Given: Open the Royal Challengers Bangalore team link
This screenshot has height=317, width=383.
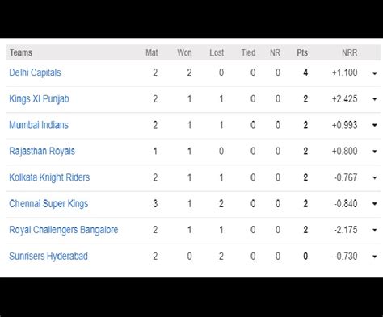Looking at the screenshot, I should tap(64, 230).
